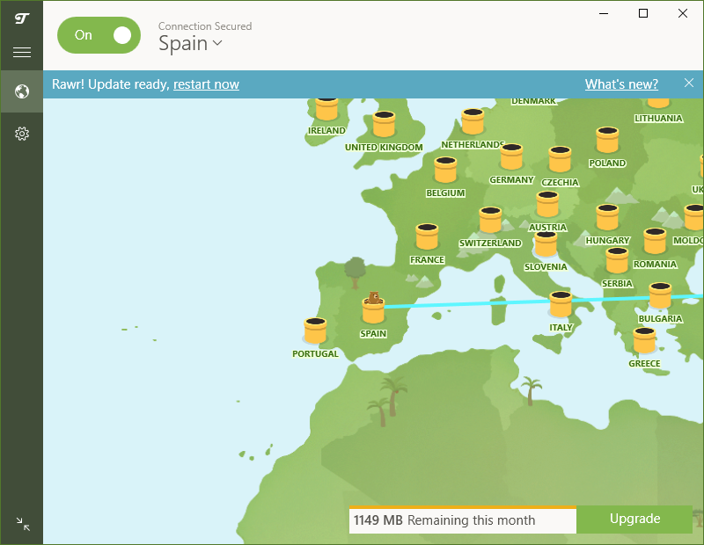Open the What's new? link
704x545 pixels.
tap(621, 84)
